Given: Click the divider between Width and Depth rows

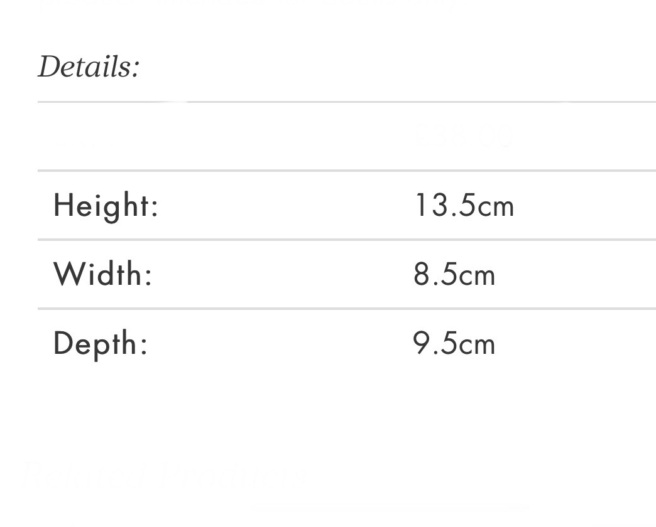Looking at the screenshot, I should pyautogui.click(x=346, y=309).
